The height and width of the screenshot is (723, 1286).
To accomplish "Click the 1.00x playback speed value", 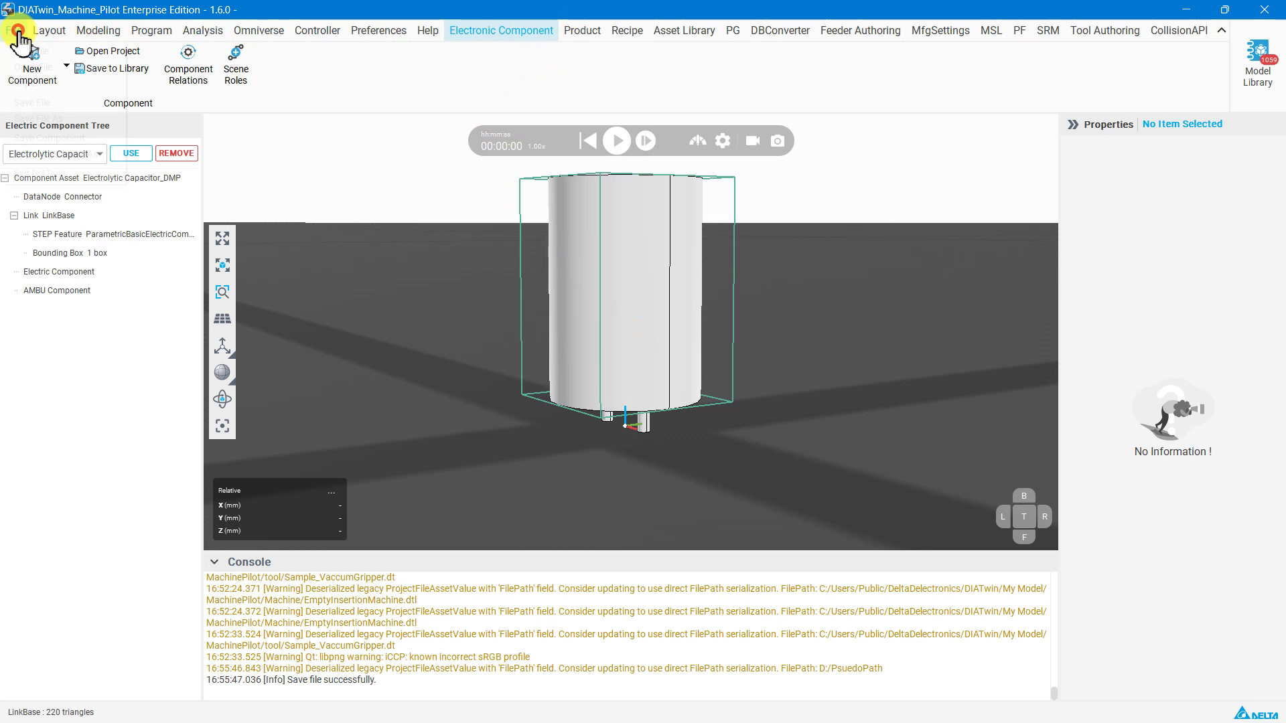I will point(537,147).
